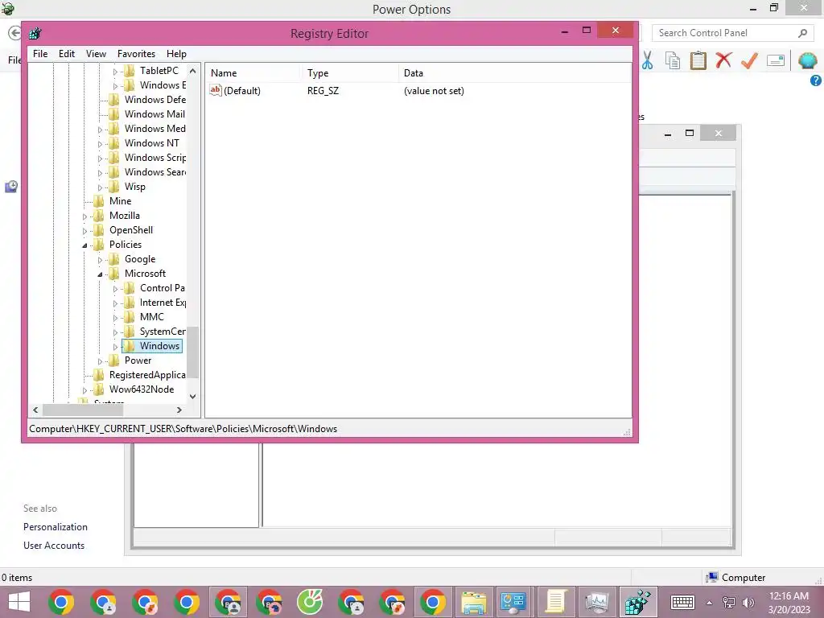Screen dimensions: 824x618
Task: Select the SystemCertificates key
Action: tap(163, 332)
